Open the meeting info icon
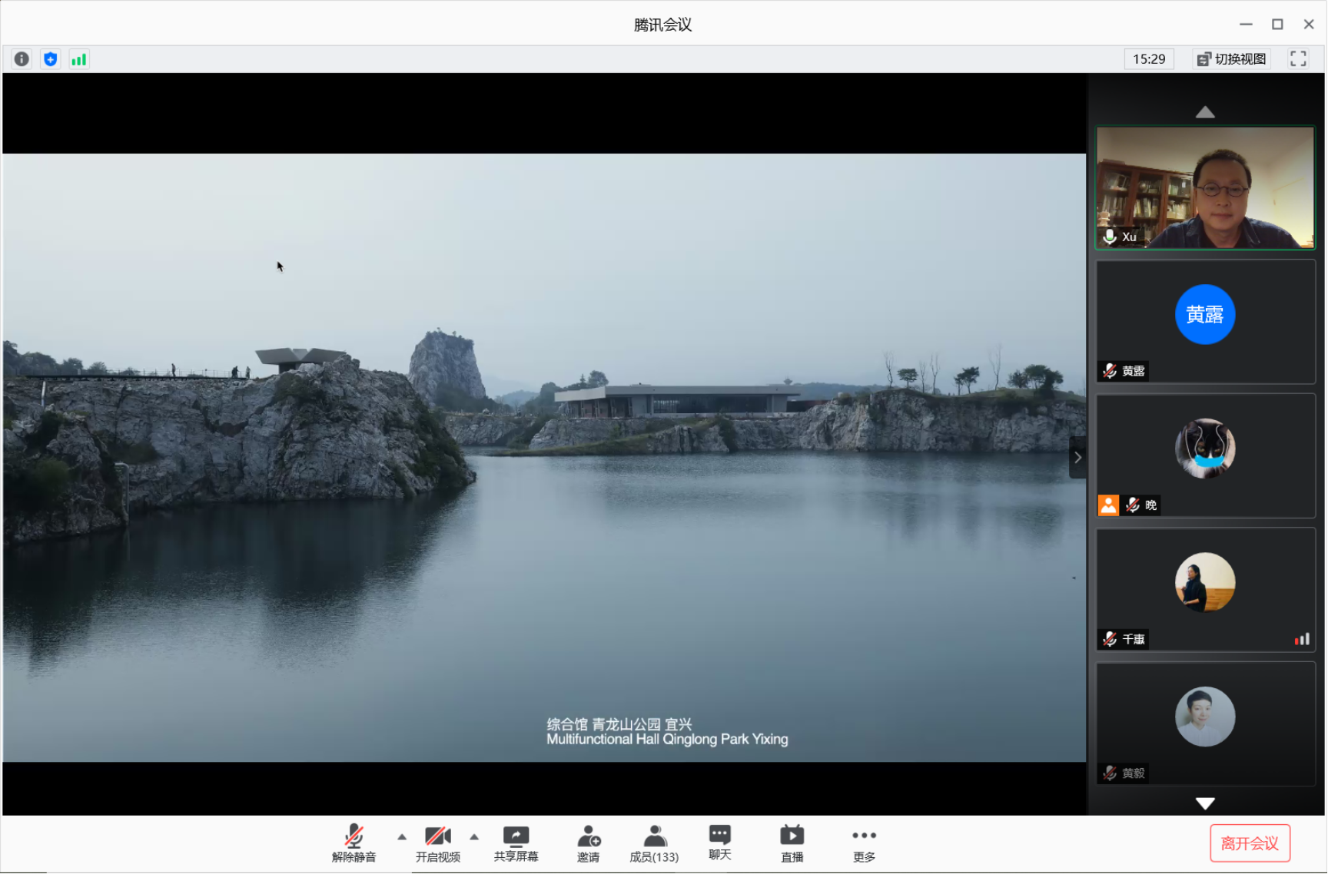The width and height of the screenshot is (1328, 874). click(22, 59)
